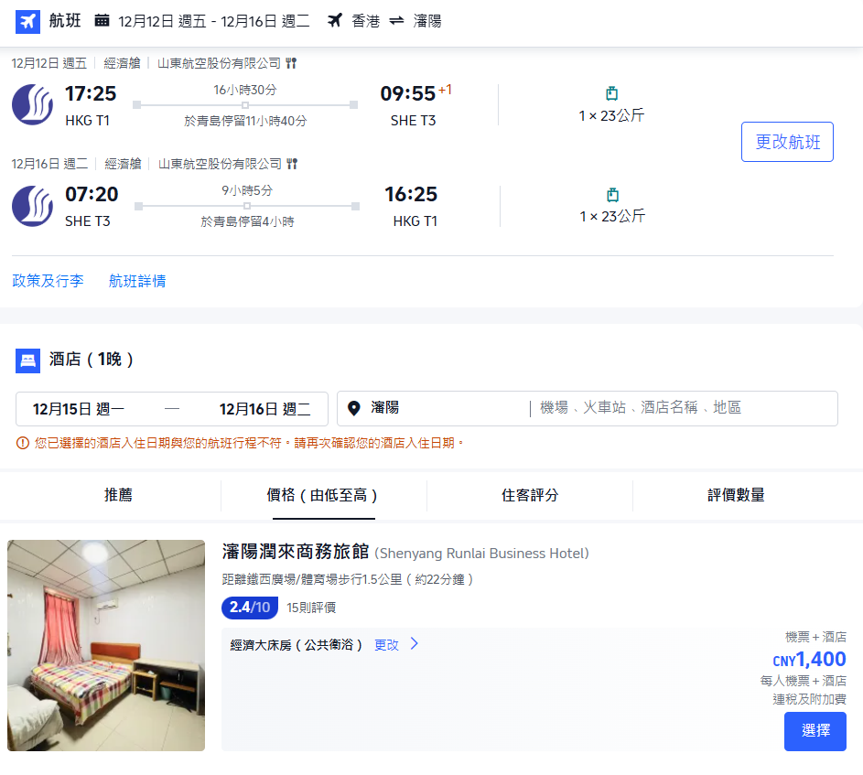Click the hotel bed icon in the 酒店 section
863x775 pixels.
click(x=27, y=361)
